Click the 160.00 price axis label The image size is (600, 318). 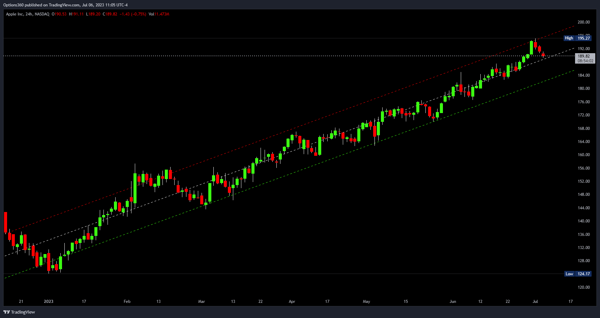coord(584,155)
